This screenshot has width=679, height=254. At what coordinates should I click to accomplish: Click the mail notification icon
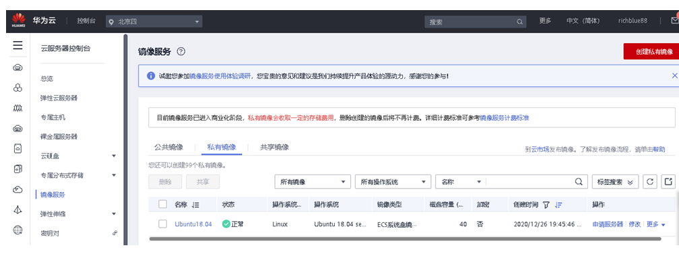click(675, 20)
